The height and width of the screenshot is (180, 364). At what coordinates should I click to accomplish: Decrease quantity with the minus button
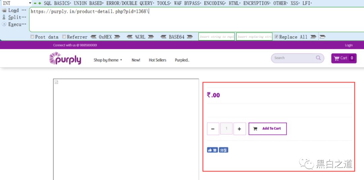pyautogui.click(x=213, y=129)
